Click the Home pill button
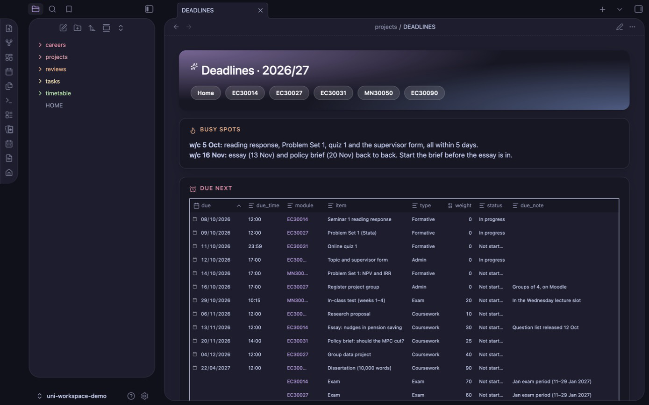This screenshot has height=405, width=649. [x=206, y=93]
